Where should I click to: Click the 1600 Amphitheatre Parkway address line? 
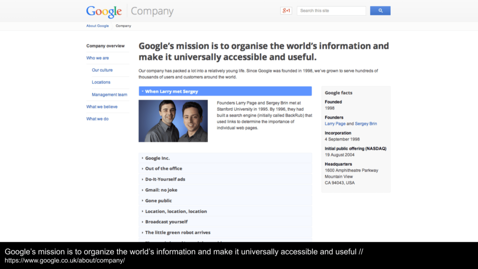pyautogui.click(x=351, y=170)
